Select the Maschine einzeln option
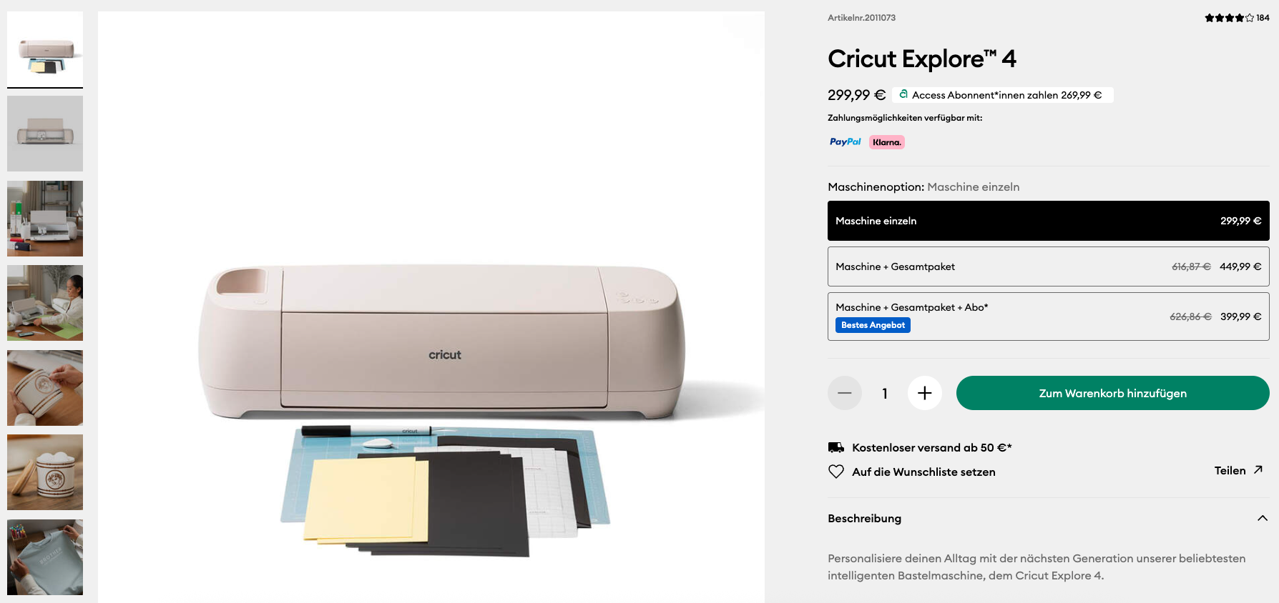 coord(1048,221)
